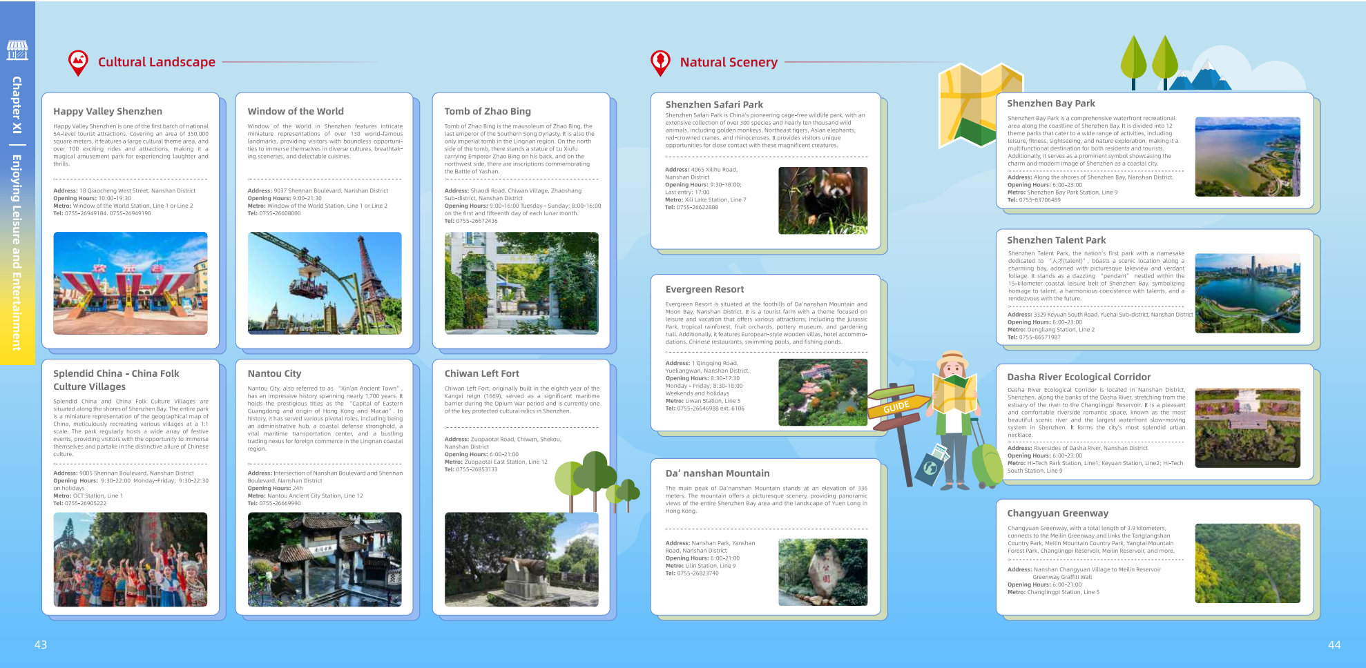The width and height of the screenshot is (1366, 668).
Task: Click the tourist girl holding a map
Action: click(x=954, y=420)
